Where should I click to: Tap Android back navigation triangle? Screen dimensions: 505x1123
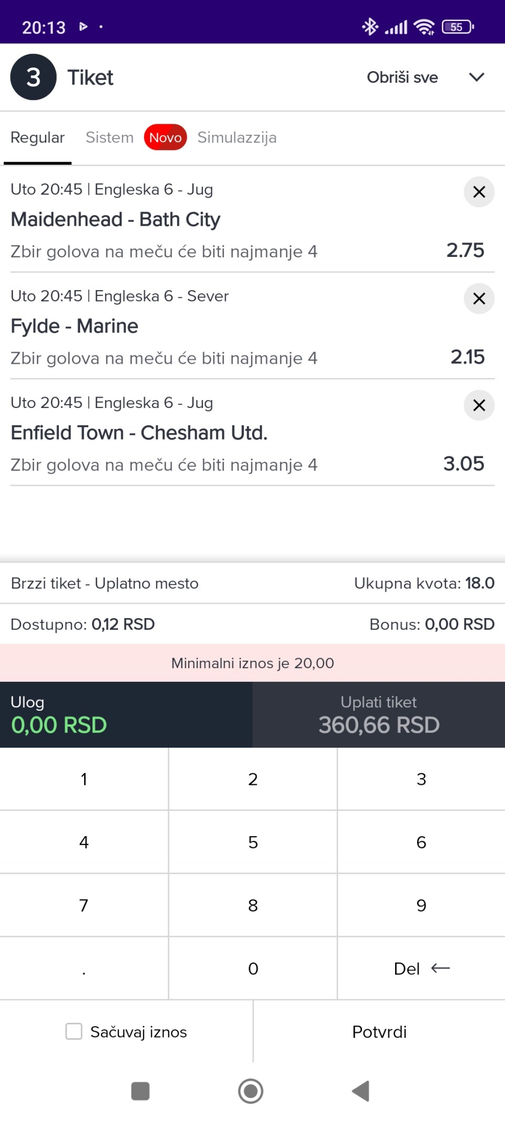361,1091
